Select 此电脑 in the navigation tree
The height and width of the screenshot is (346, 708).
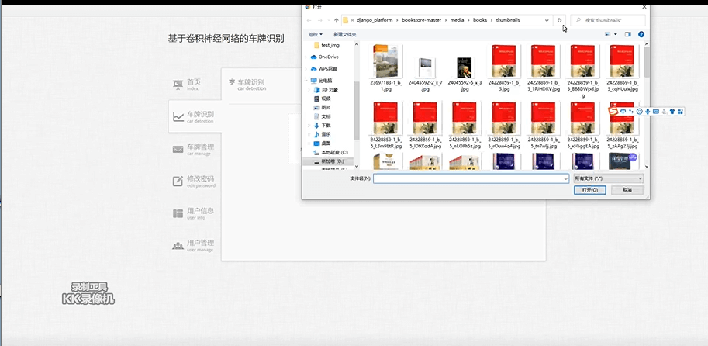click(x=322, y=81)
